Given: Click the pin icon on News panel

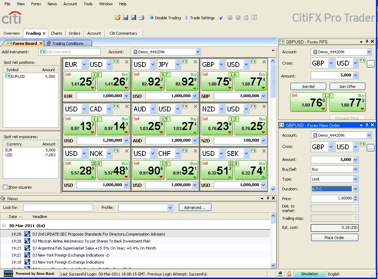Looking at the screenshot, I should coord(268,198).
